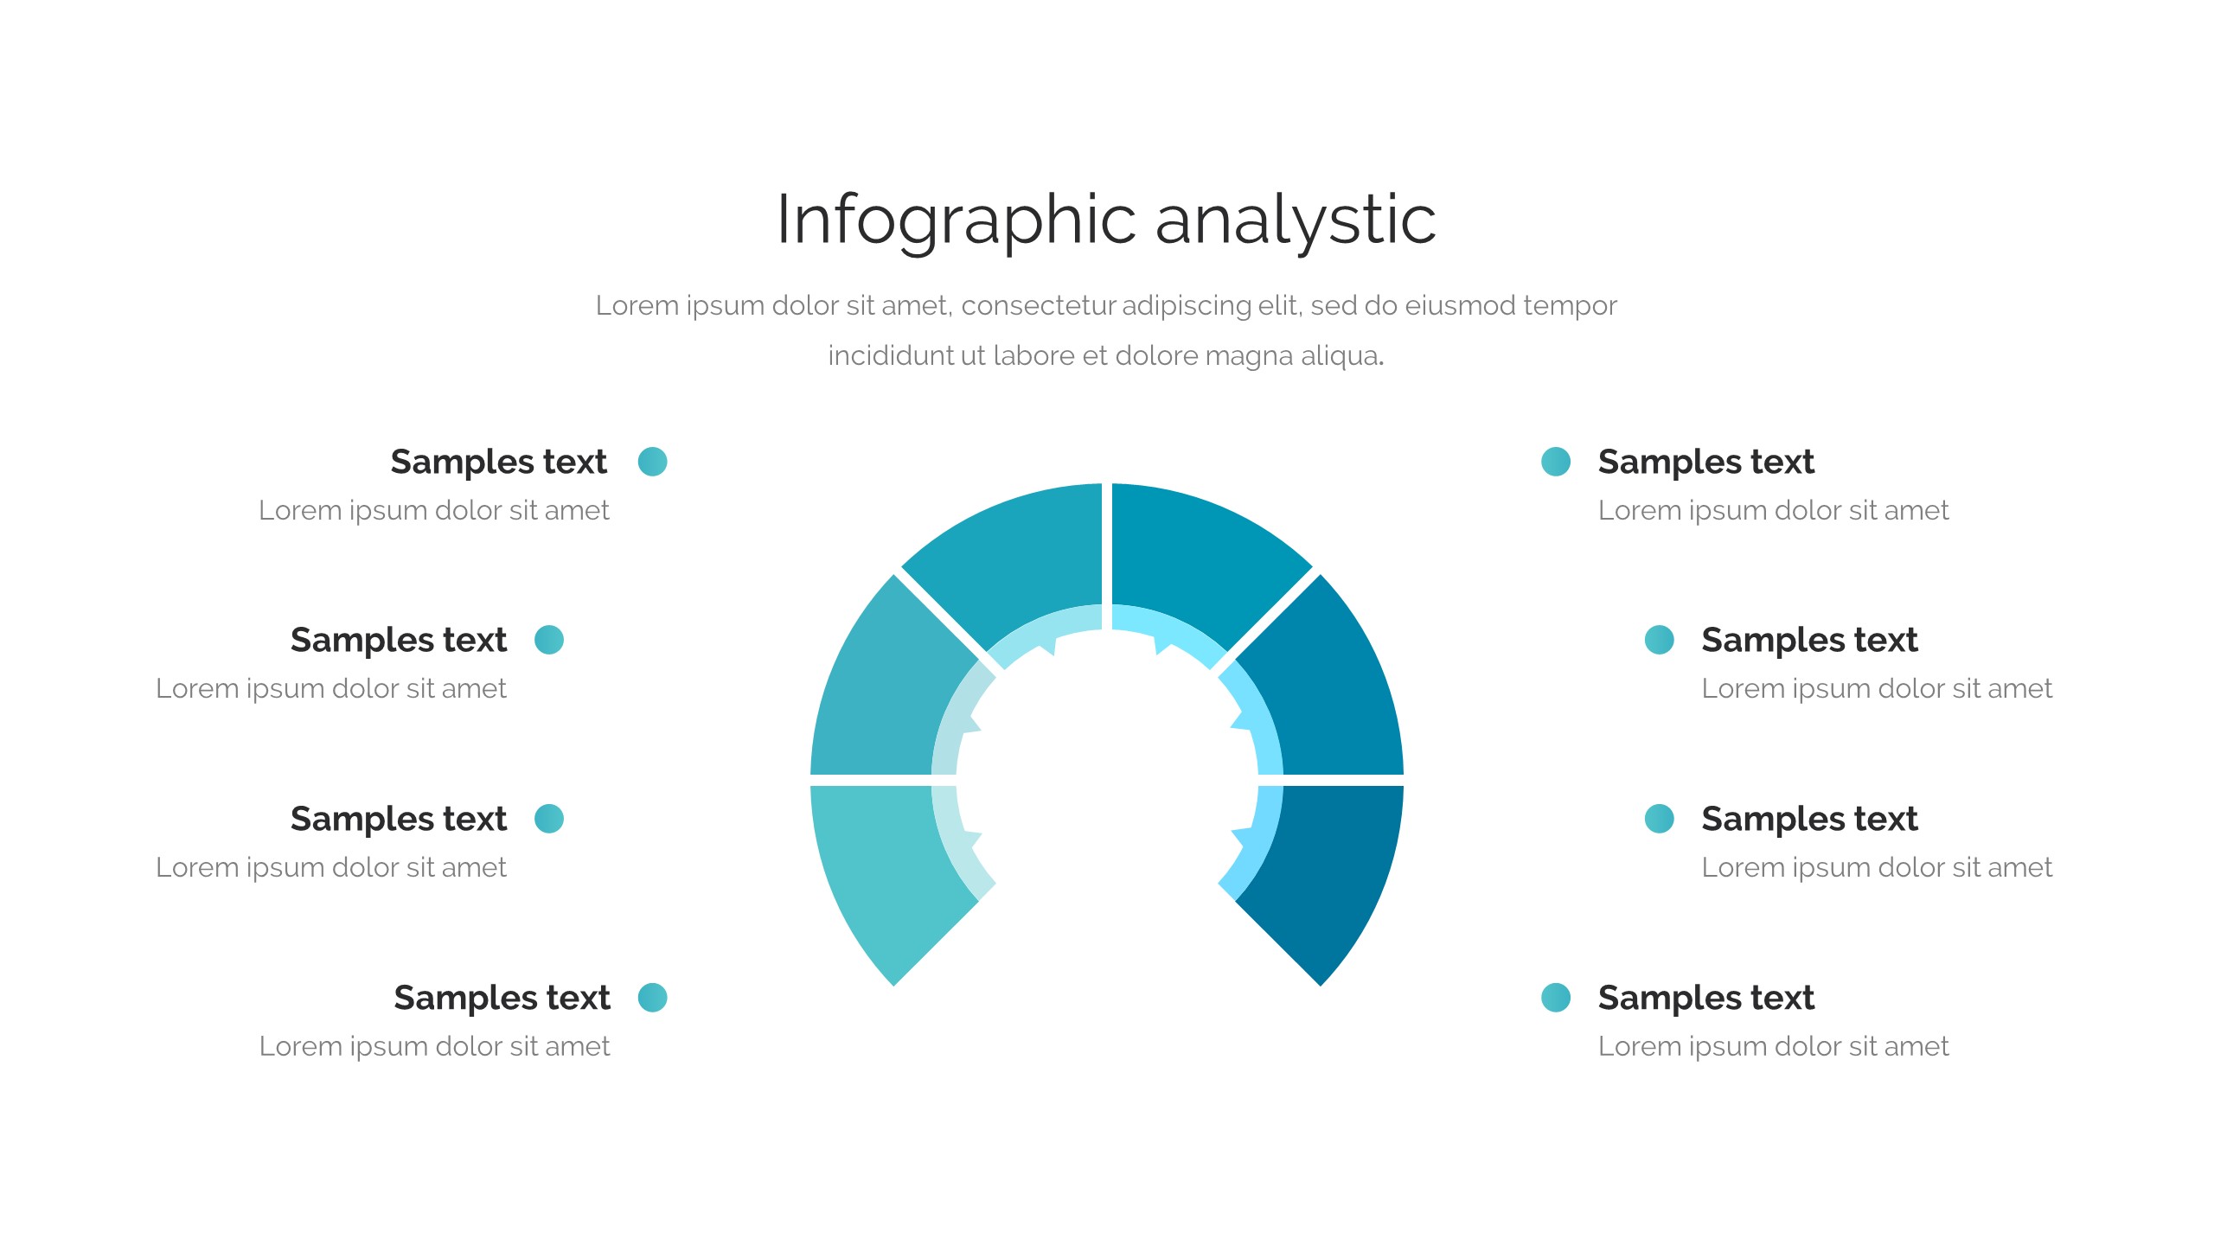Select the darkest blue bottom-right chart segment
Image resolution: width=2214 pixels, height=1245 pixels.
click(1323, 873)
